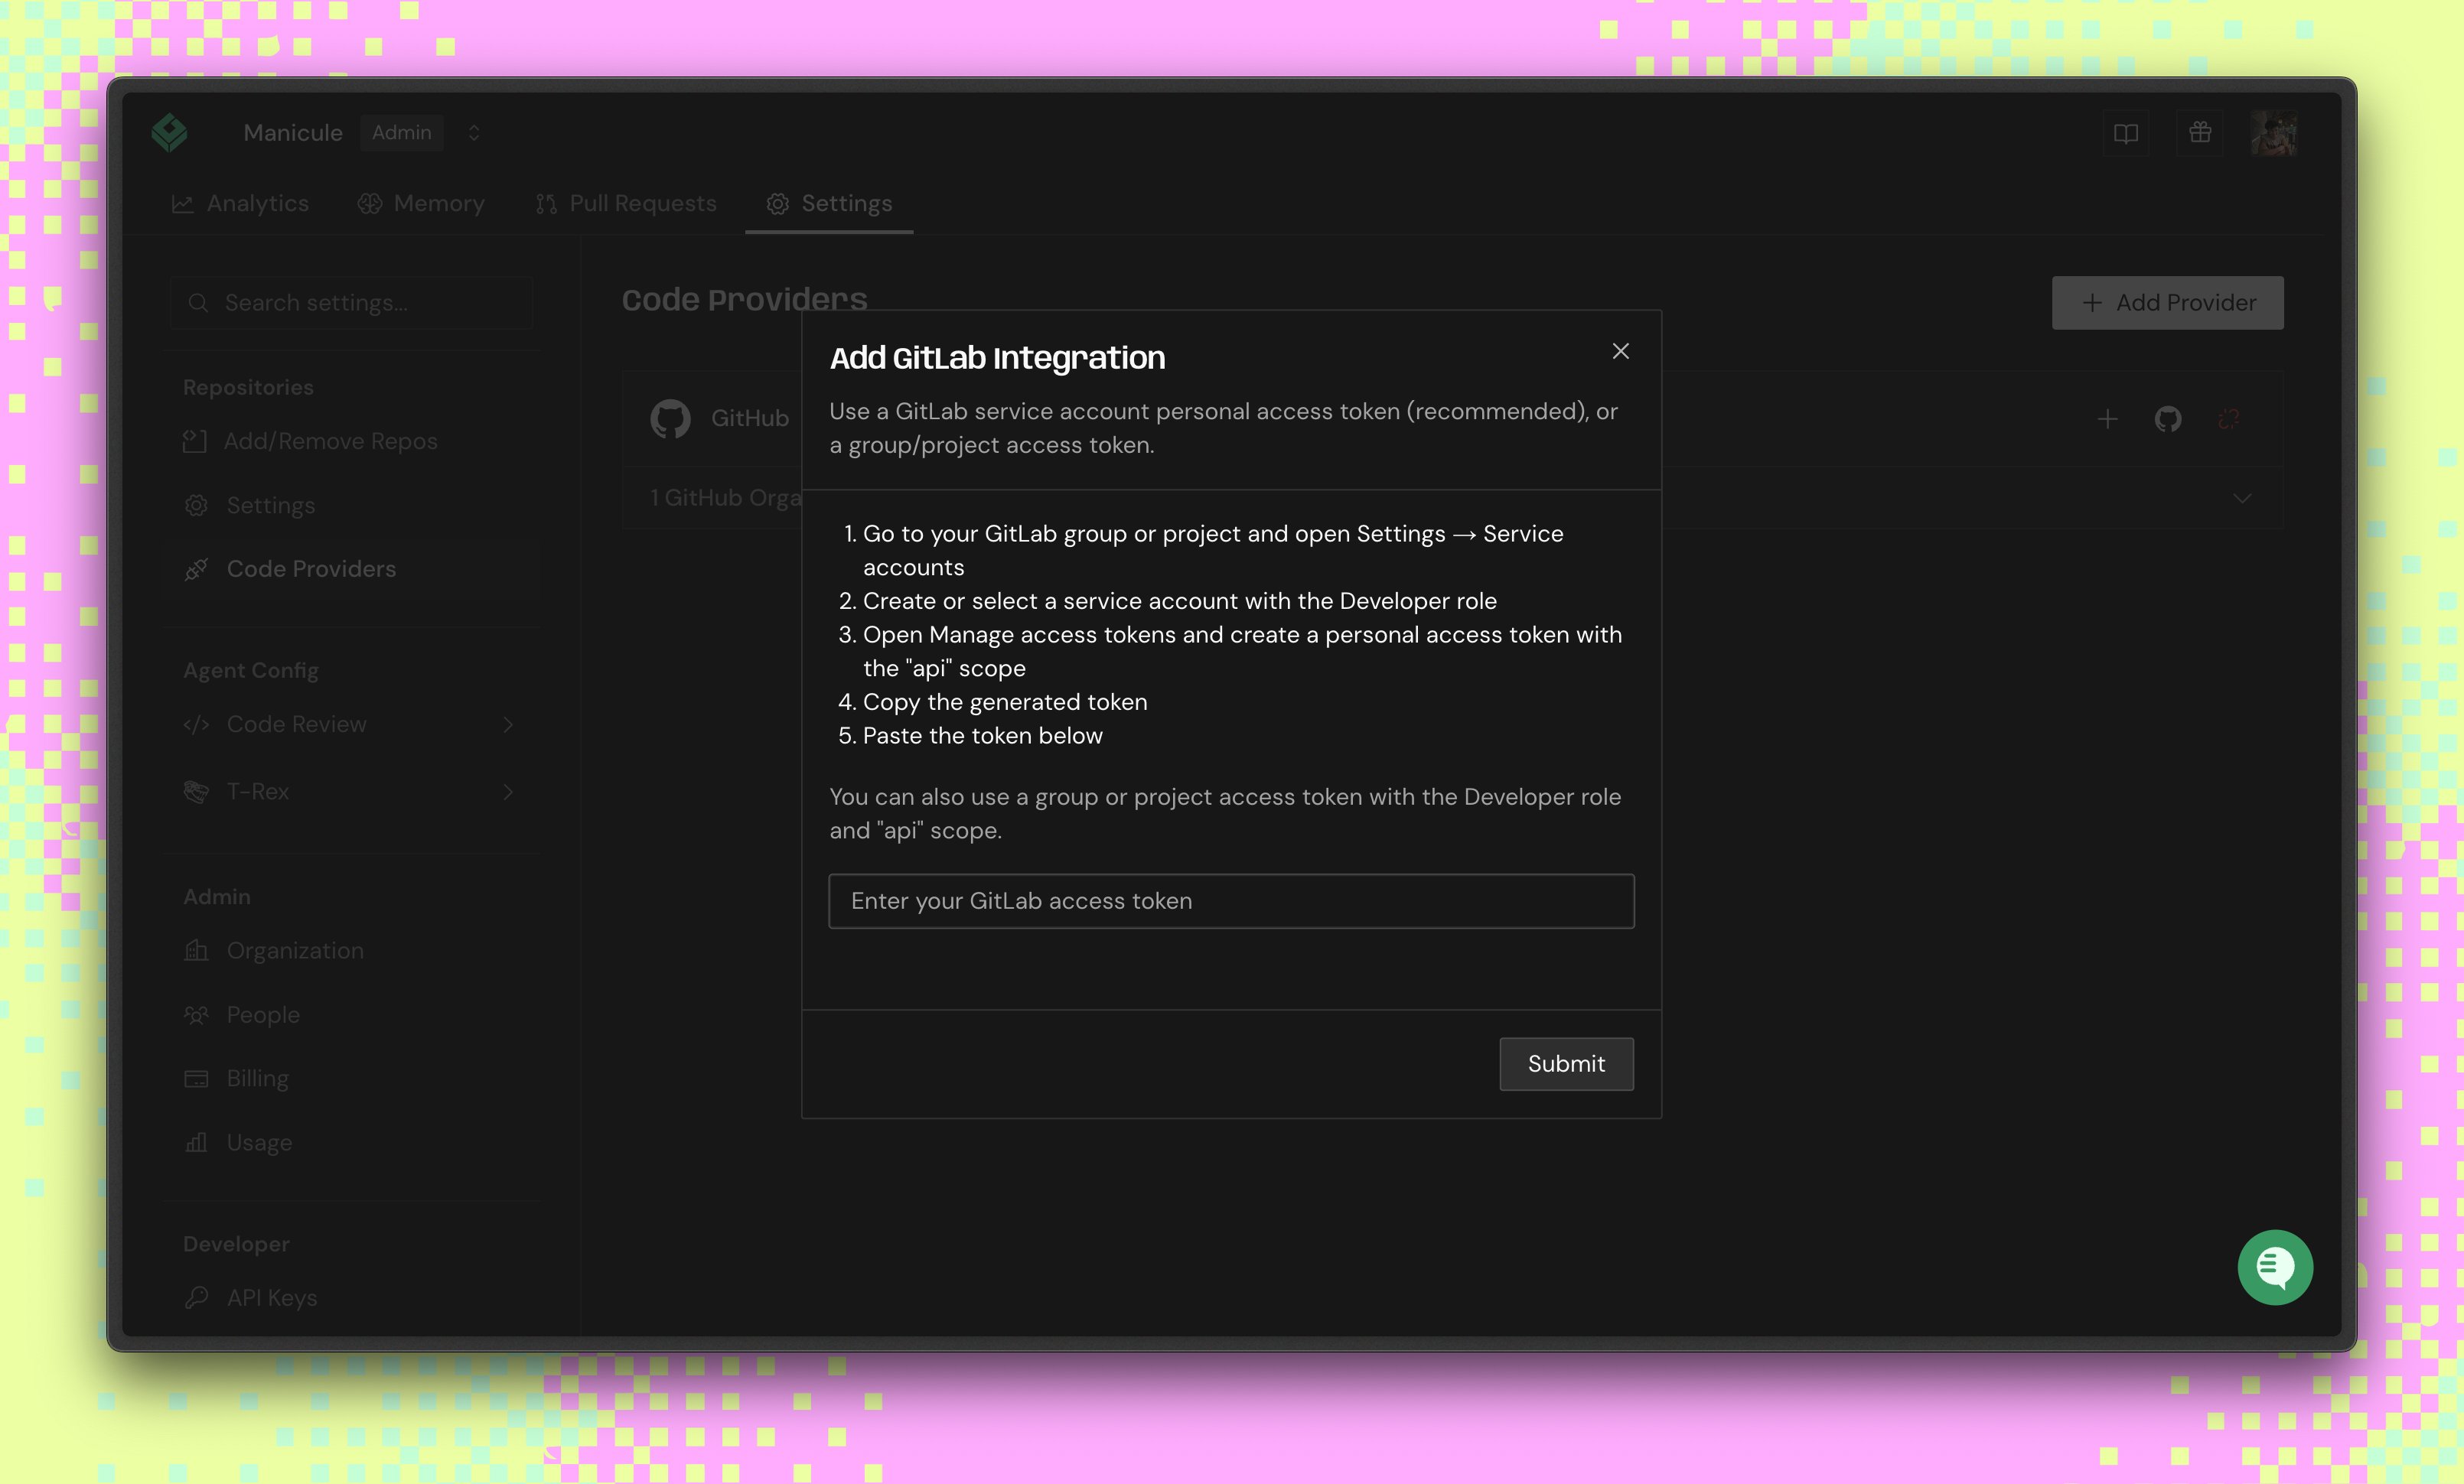This screenshot has width=2464, height=1484.
Task: Open the user avatar menu
Action: coord(2274,133)
